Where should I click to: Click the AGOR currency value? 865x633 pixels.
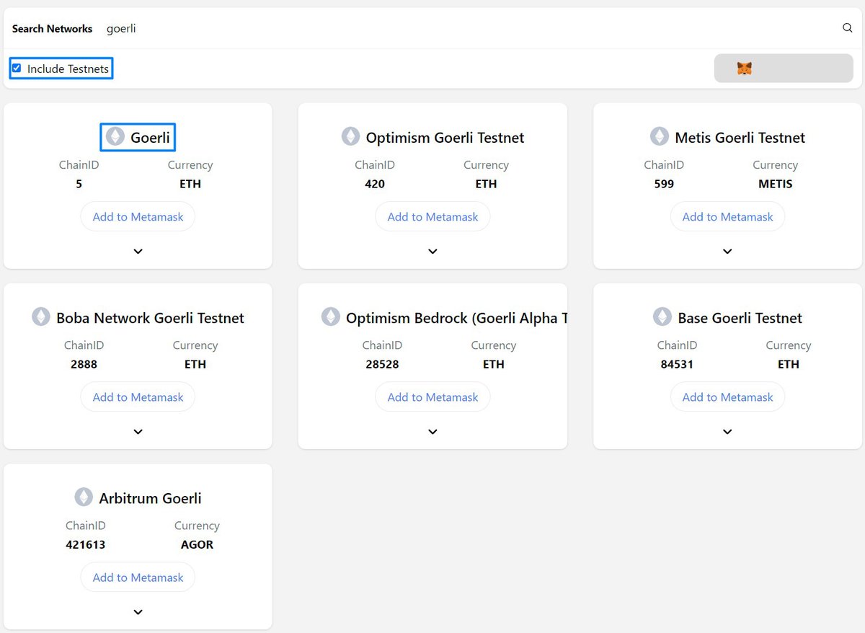tap(197, 544)
